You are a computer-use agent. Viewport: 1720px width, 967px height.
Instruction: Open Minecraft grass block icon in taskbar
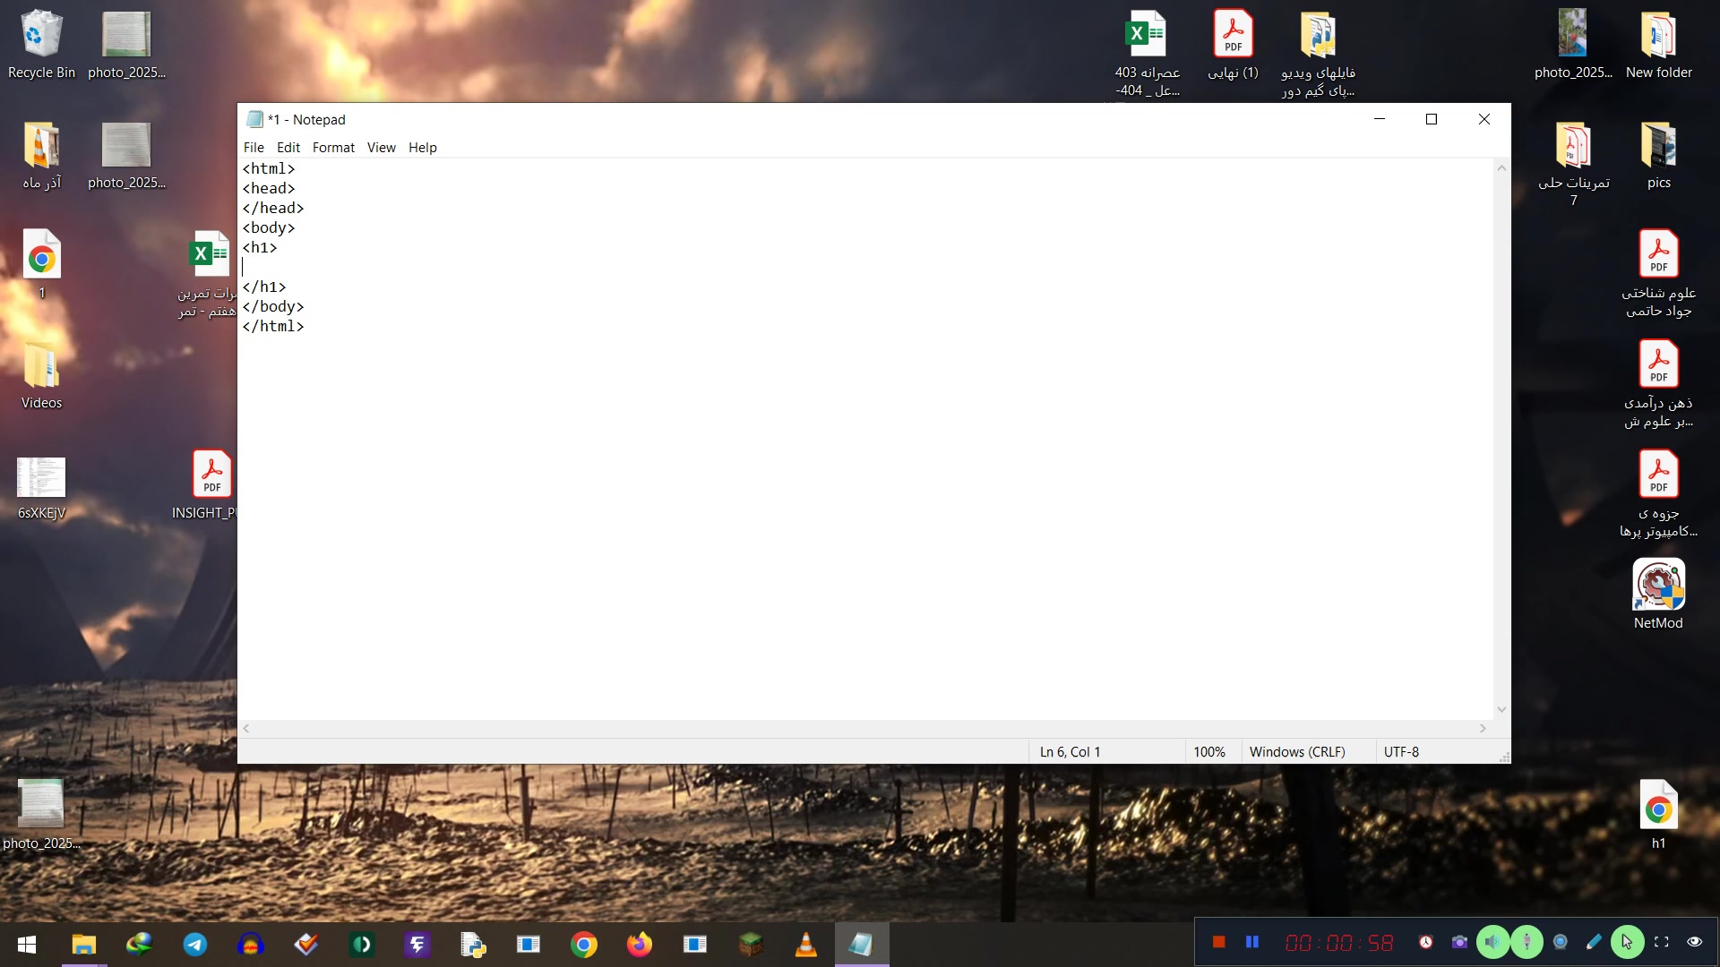tap(751, 945)
